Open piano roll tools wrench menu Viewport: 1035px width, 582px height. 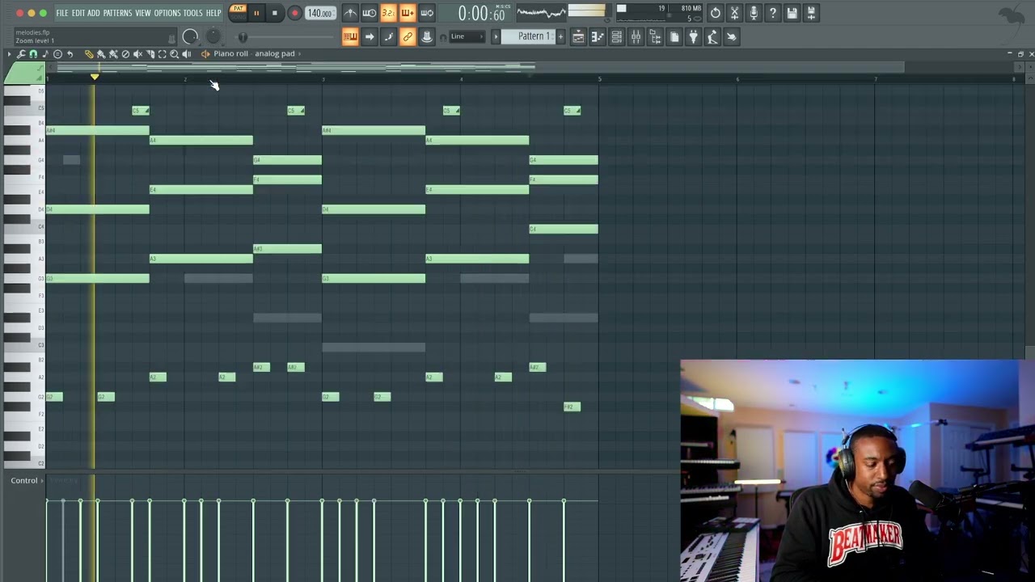21,54
